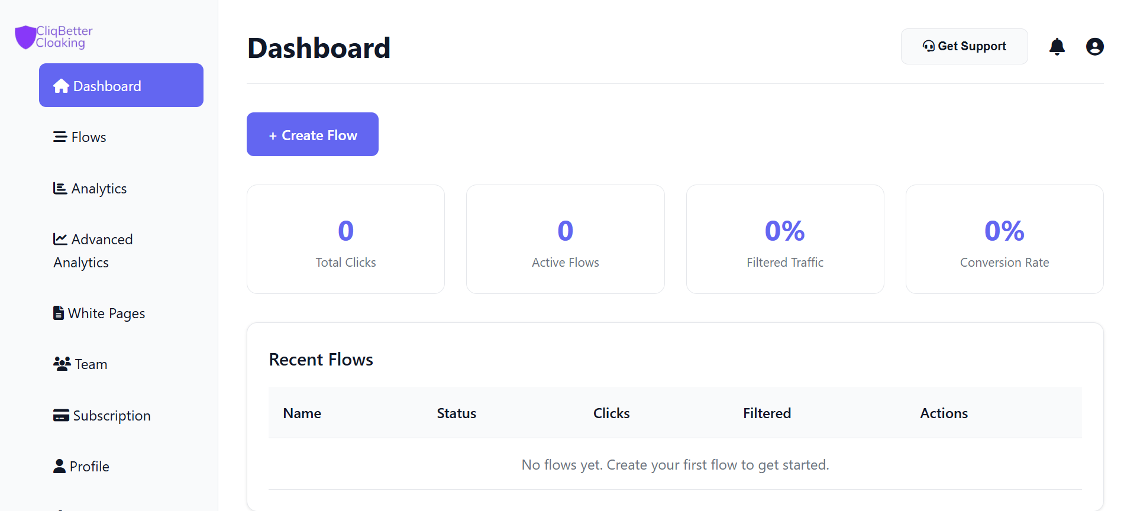Click the Analytics bar chart icon
This screenshot has width=1124, height=511.
(x=60, y=188)
